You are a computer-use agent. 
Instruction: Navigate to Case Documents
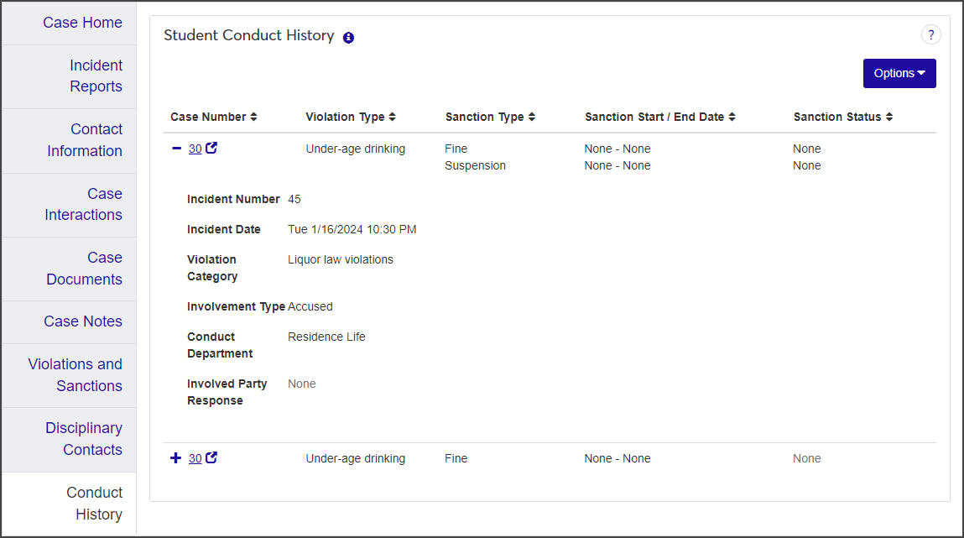pos(84,269)
